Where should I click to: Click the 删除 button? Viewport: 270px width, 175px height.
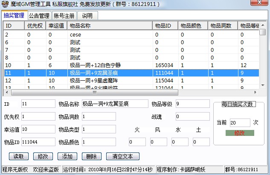tap(91, 156)
